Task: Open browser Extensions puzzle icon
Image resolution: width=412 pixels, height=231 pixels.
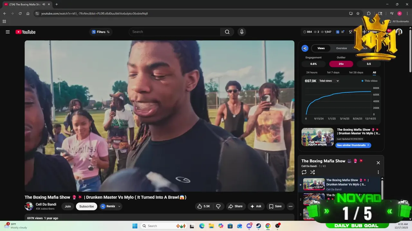Action: [x=369, y=13]
